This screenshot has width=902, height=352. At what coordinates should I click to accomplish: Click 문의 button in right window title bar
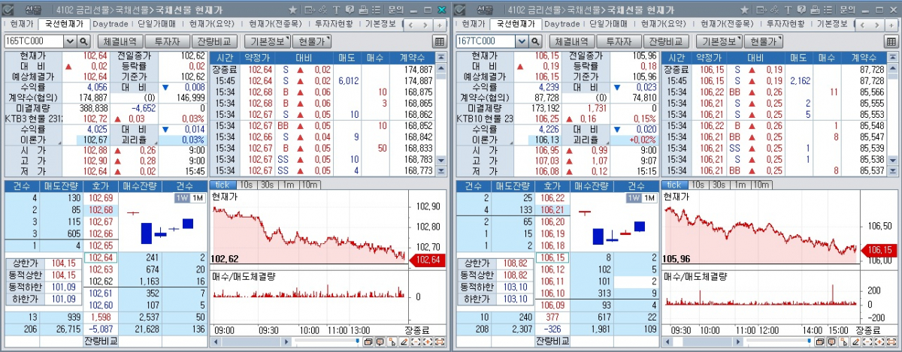point(847,10)
